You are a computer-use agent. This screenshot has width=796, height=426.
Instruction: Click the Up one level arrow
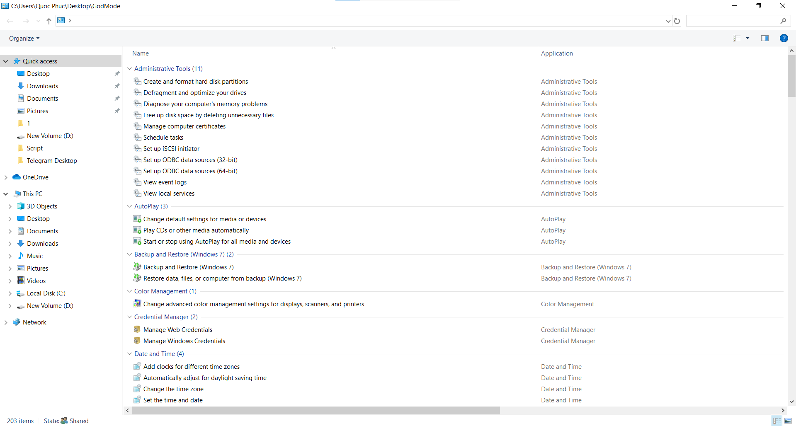49,21
